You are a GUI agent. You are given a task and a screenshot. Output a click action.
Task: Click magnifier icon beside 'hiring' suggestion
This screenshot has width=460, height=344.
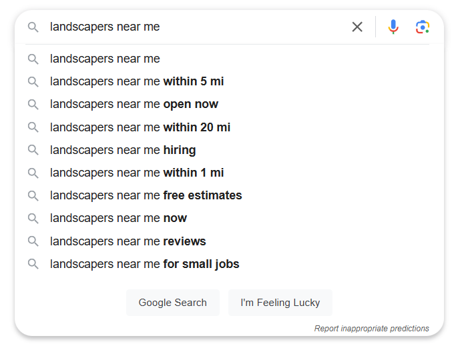click(33, 150)
